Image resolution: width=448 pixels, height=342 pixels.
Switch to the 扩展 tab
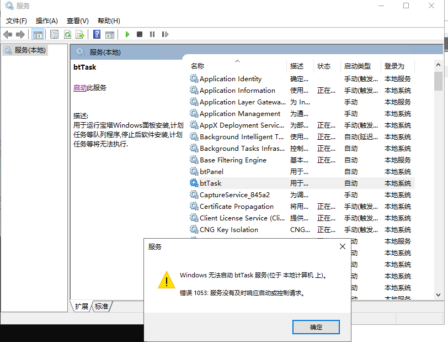click(x=82, y=307)
